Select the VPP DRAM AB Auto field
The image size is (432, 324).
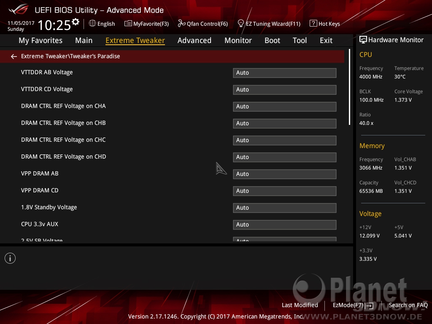(285, 174)
